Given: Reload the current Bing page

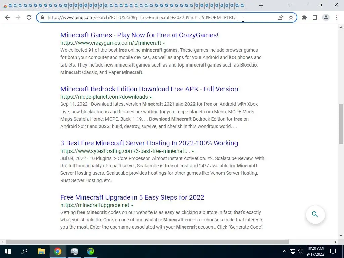Looking at the screenshot, I should [29, 17].
